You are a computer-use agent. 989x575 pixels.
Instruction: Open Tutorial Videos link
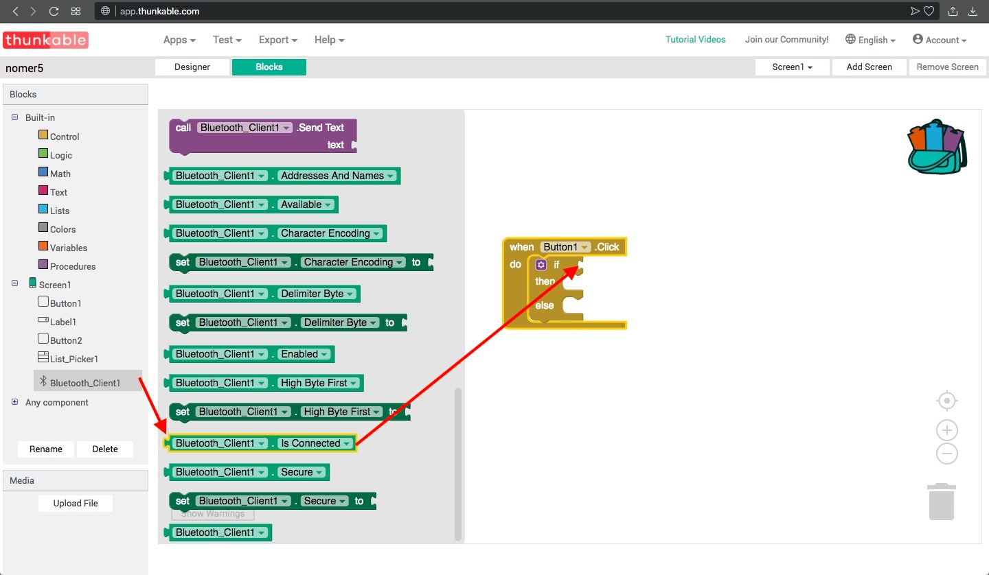[696, 40]
